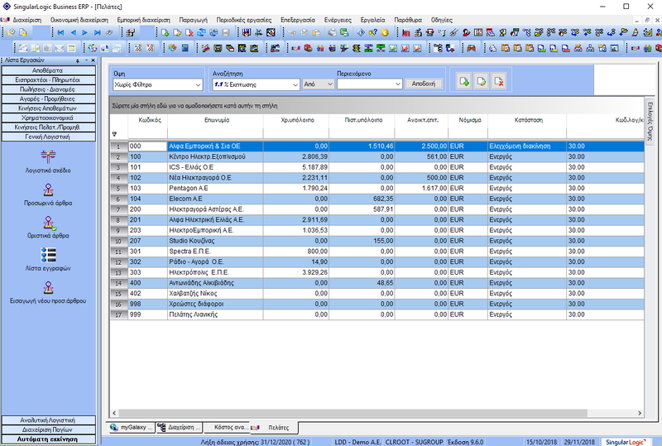Click refresh blue arrows toolbar icon

click(x=201, y=32)
